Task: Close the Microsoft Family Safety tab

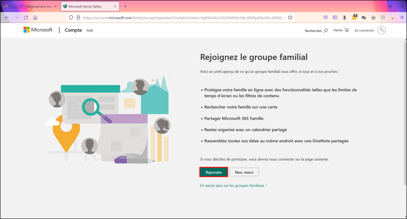Action: point(115,6)
